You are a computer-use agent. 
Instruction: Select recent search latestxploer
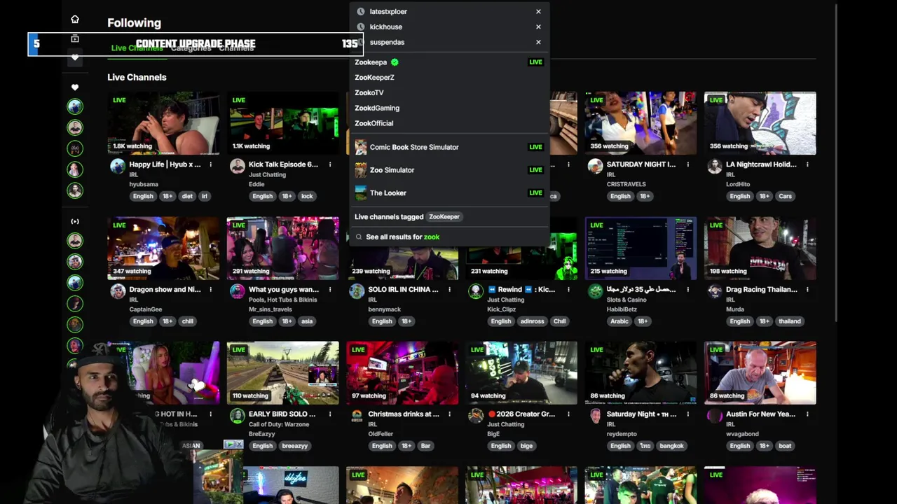[388, 11]
